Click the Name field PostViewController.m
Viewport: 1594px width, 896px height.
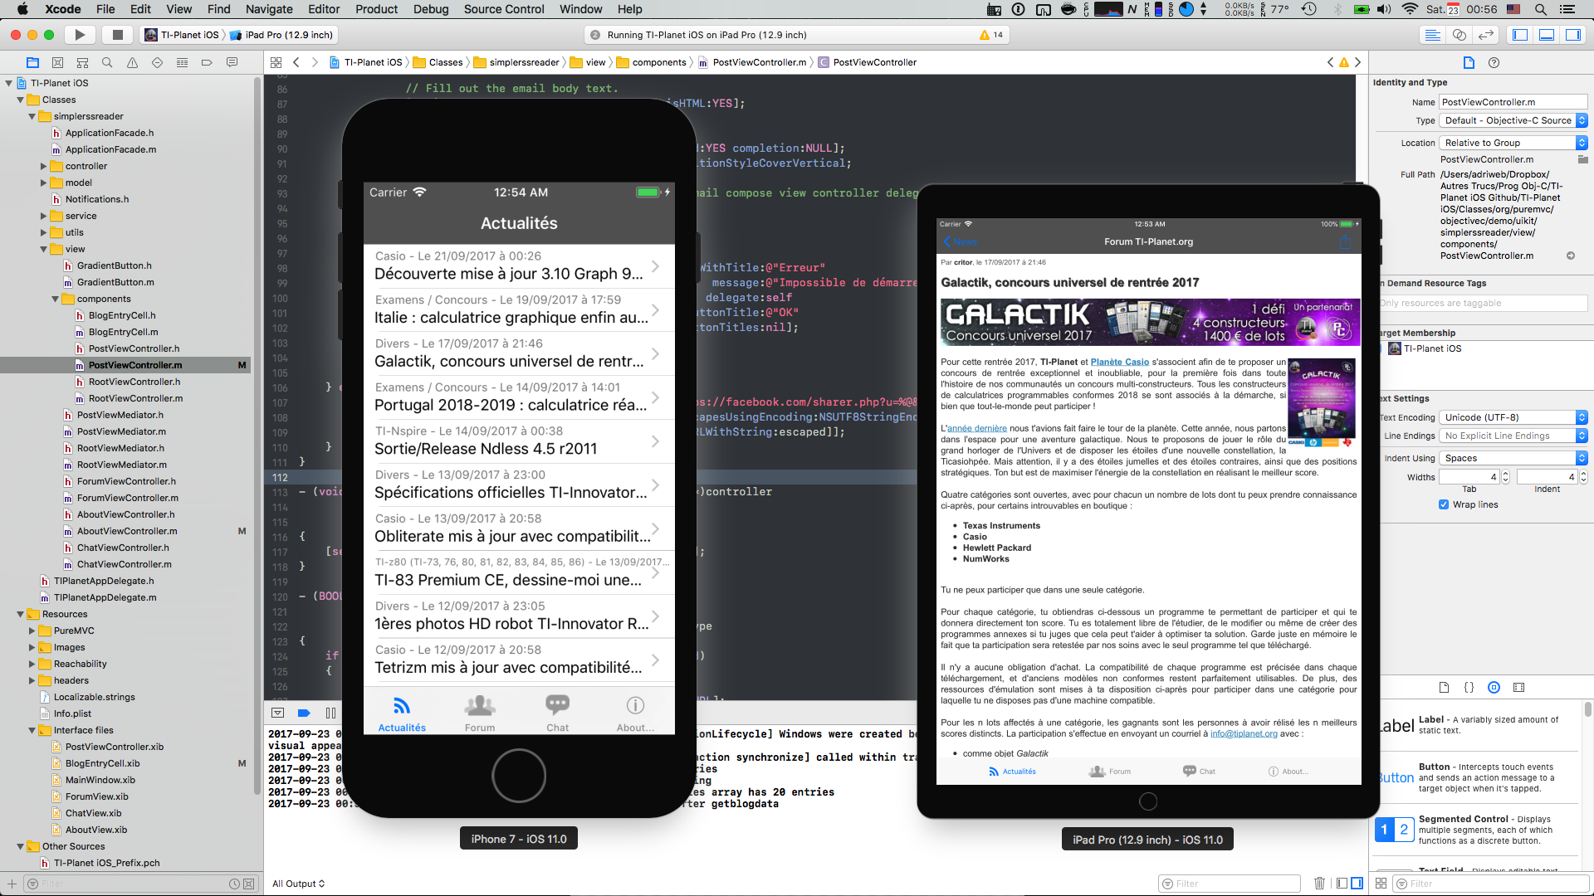(1513, 102)
